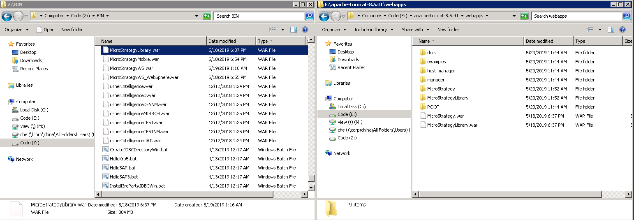Select CreateJDBCDirectoryWin.bat file
Viewport: 634px width, 220px height.
(x=139, y=150)
